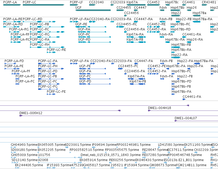Select BAC clone DME1-006H12
This screenshot has width=218, height=169.
click(119, 116)
